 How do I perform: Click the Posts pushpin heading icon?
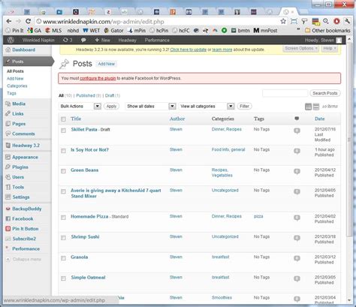pyautogui.click(x=64, y=64)
